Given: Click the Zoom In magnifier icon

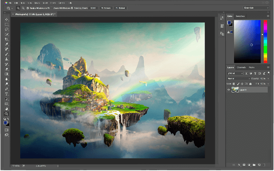Looking at the screenshot, I should click(18, 8).
